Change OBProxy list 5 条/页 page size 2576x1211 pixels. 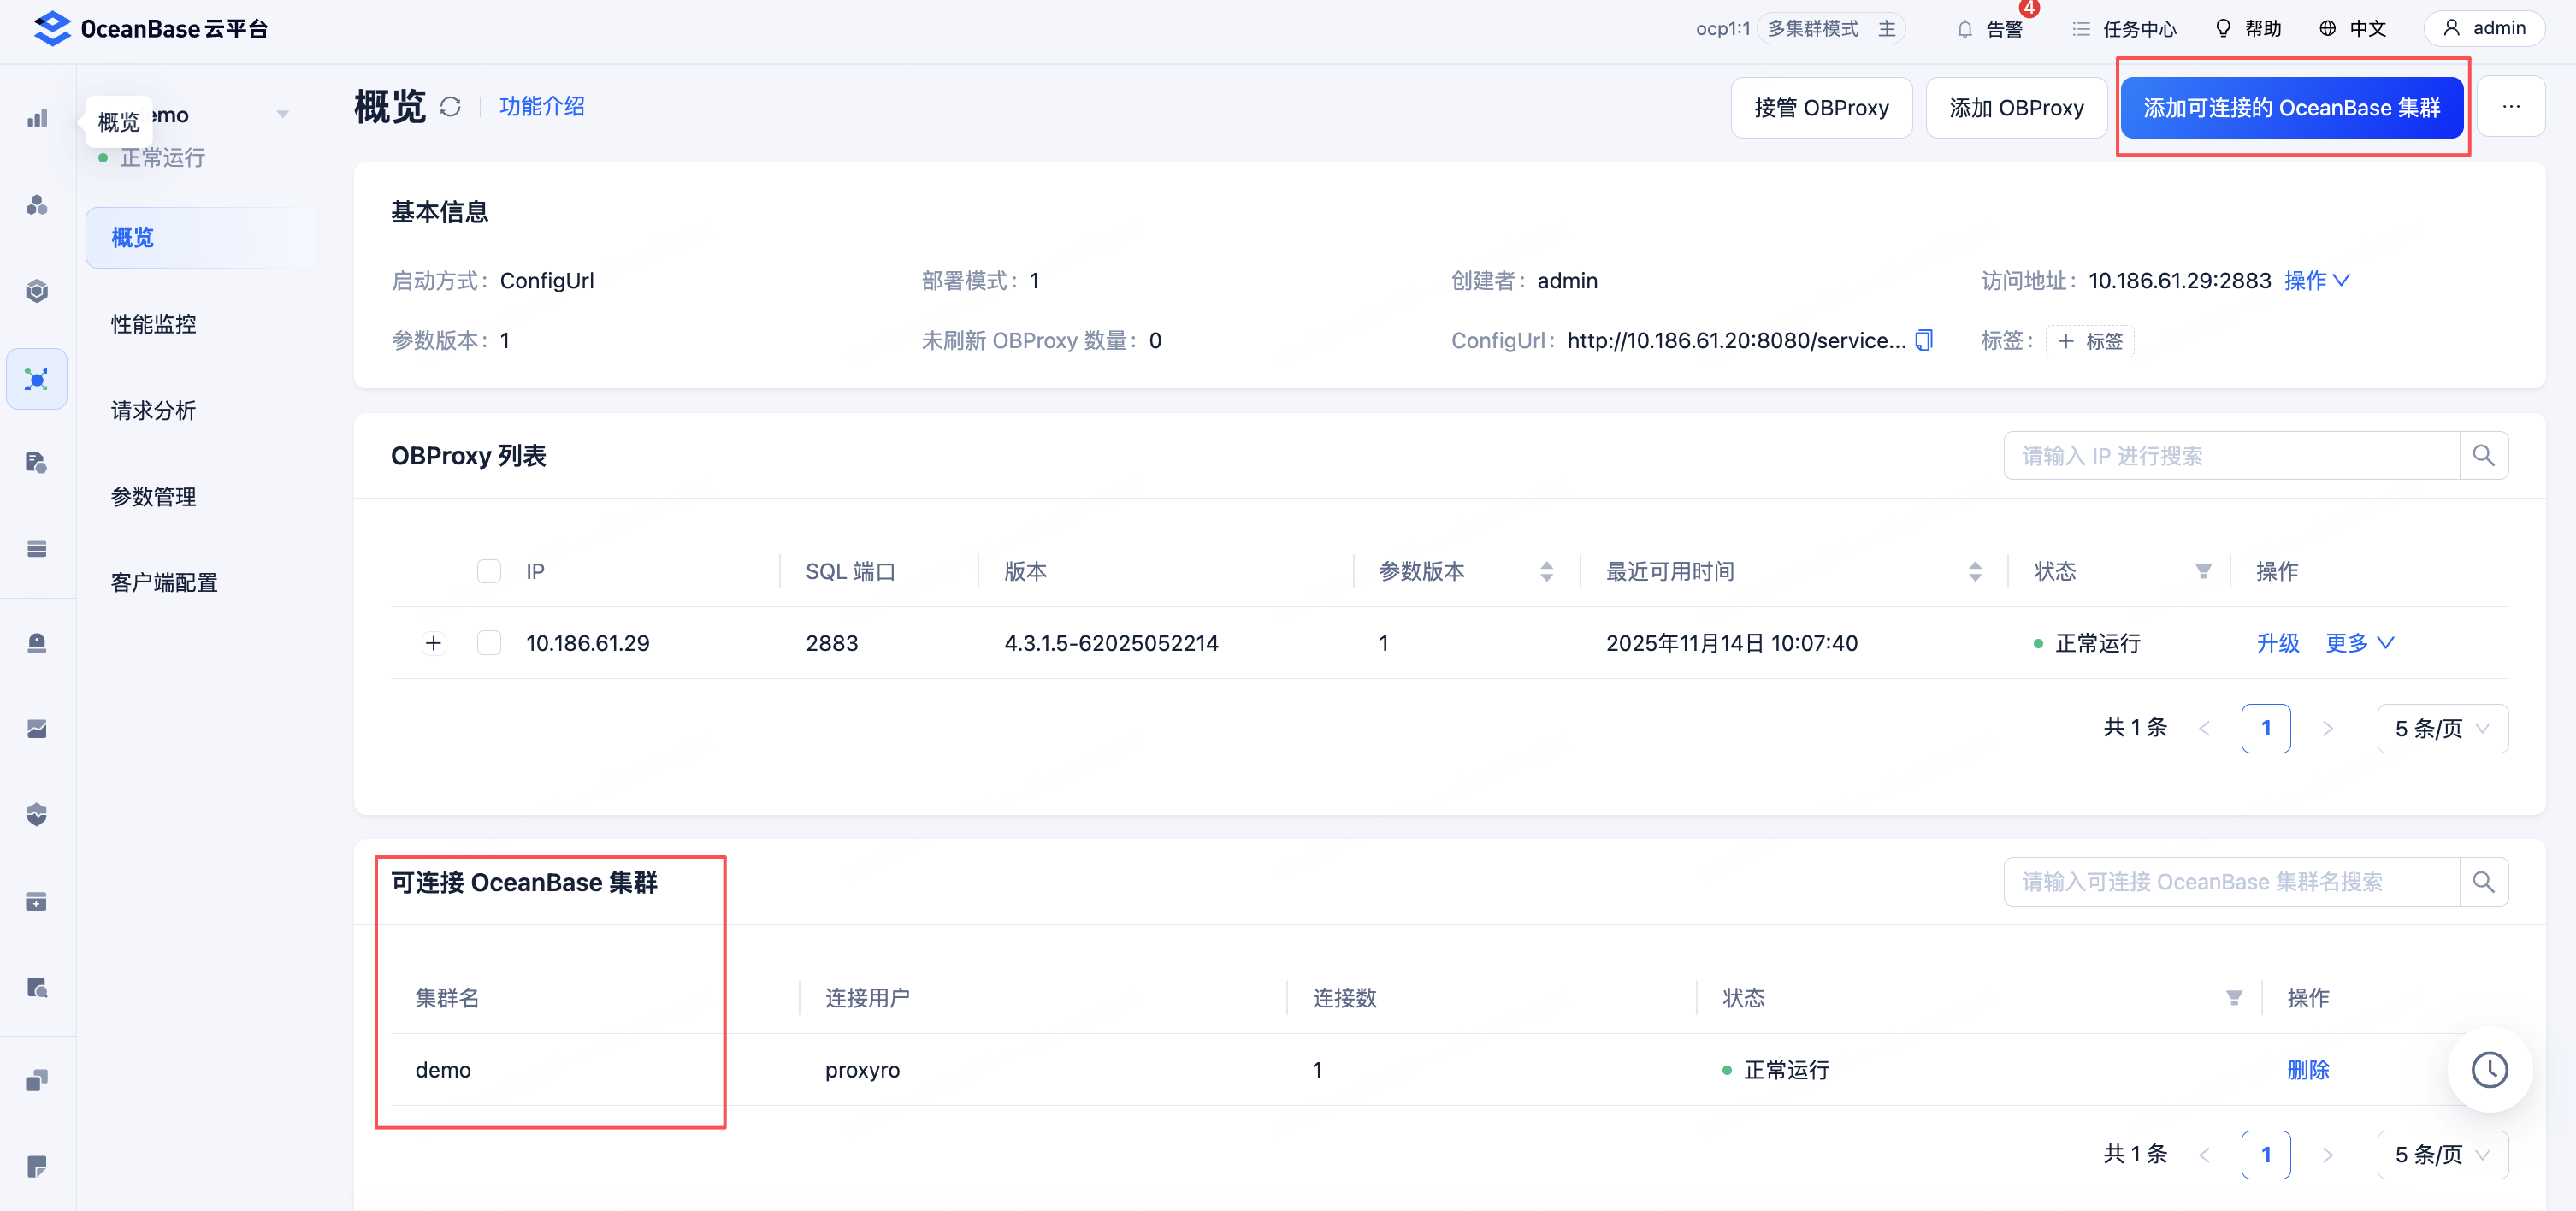click(2441, 728)
